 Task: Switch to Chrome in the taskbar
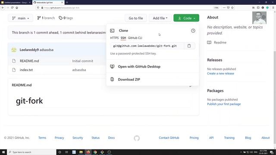[95, 152]
